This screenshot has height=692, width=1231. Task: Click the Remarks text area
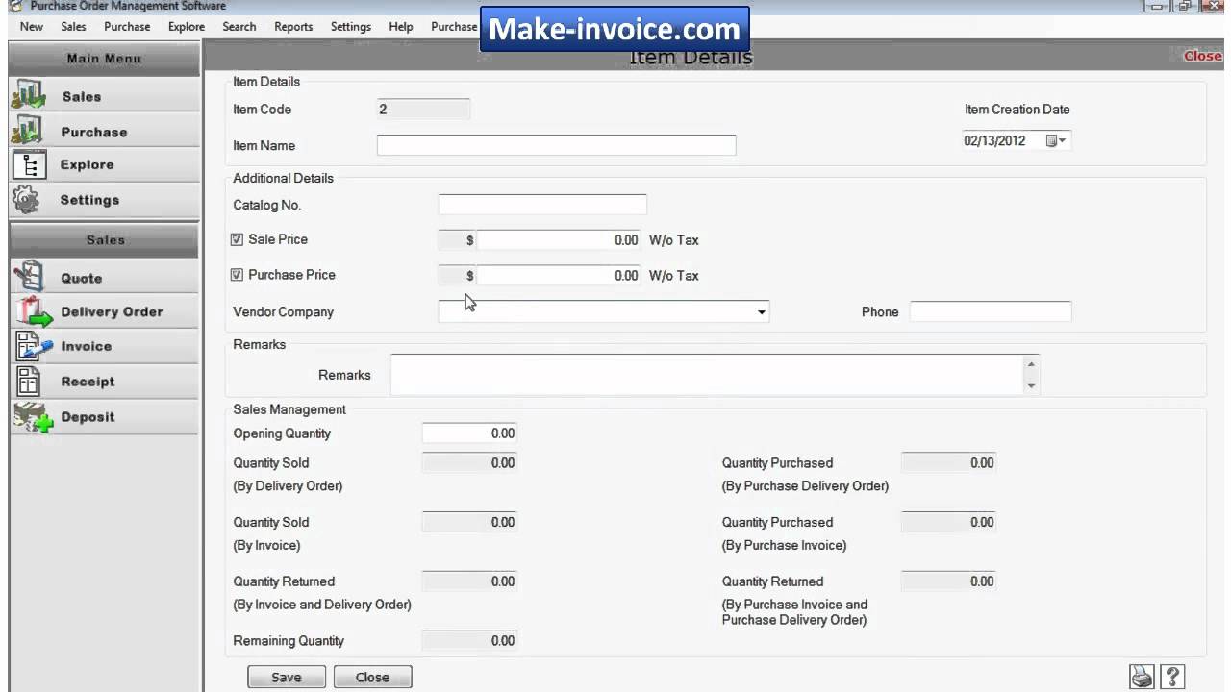(707, 375)
